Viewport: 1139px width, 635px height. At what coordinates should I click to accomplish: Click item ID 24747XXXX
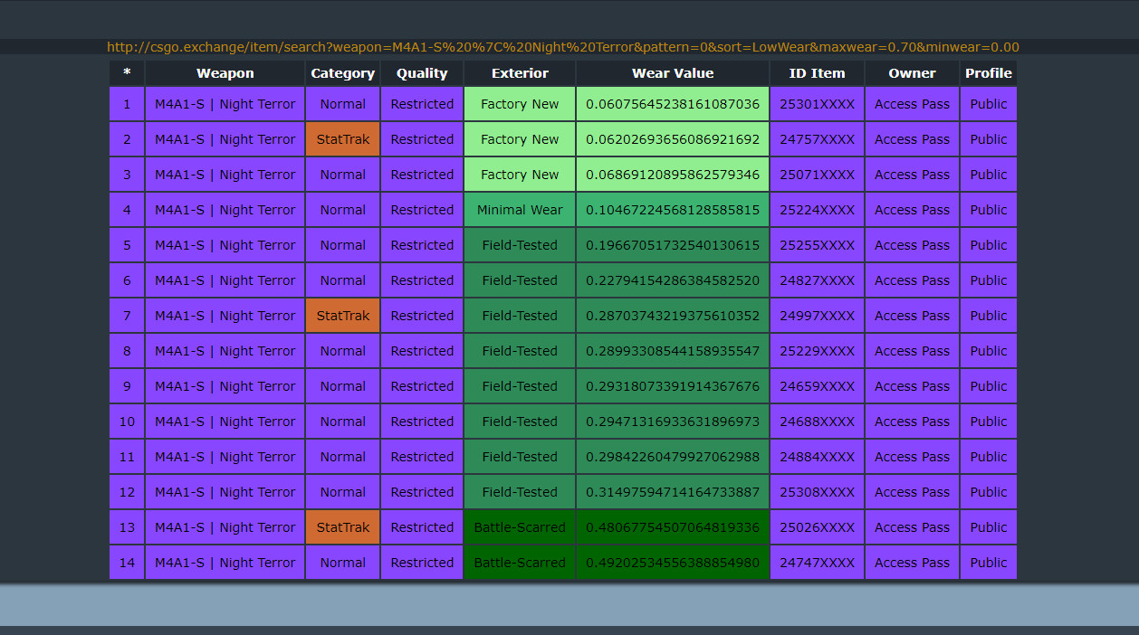817,563
